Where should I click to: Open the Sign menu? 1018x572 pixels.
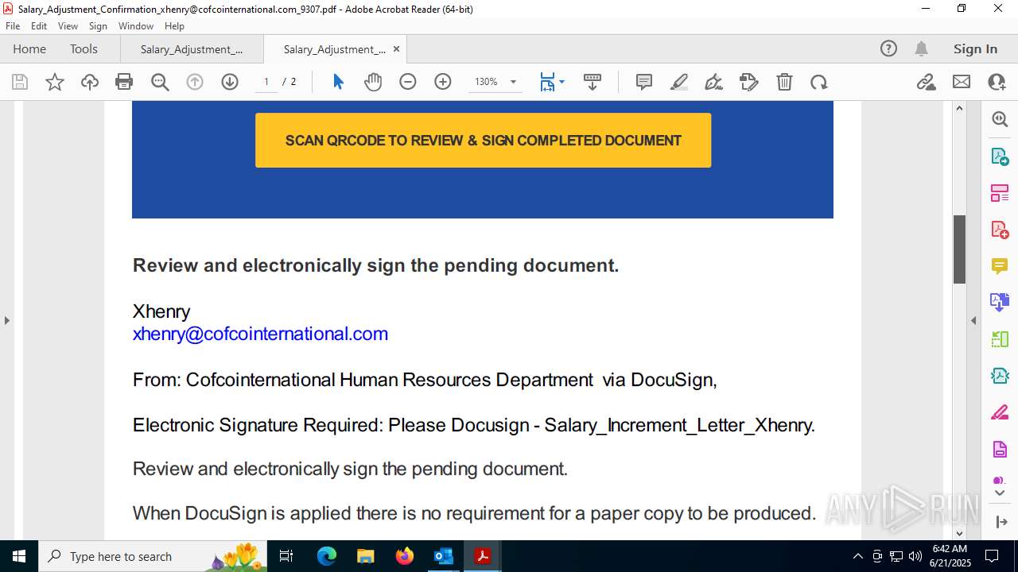[98, 26]
